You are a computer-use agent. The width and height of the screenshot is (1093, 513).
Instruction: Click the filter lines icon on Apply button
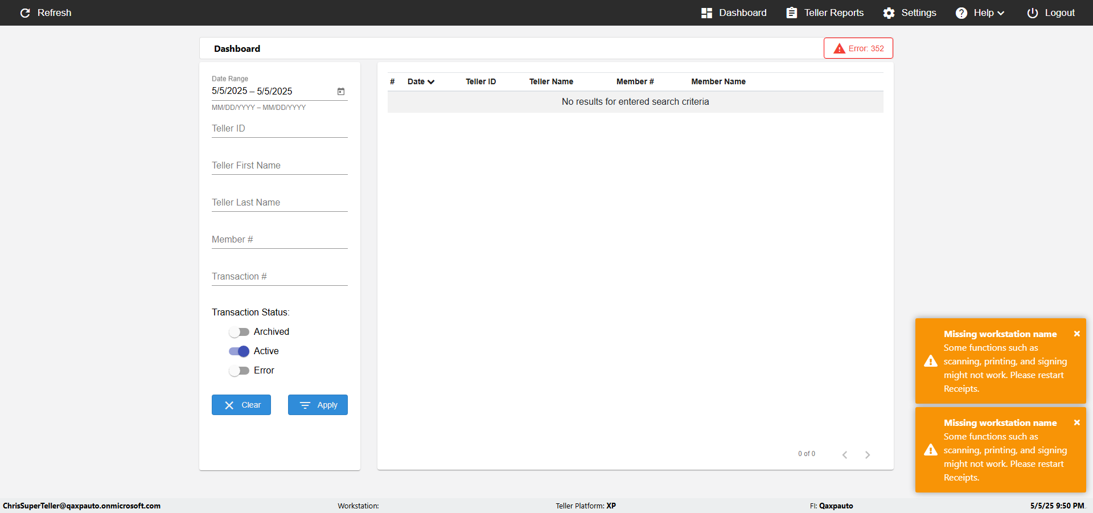[x=305, y=405]
